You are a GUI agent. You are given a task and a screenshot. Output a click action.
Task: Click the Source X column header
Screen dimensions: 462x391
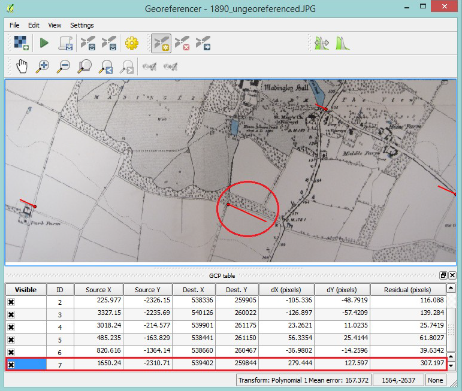pos(99,290)
